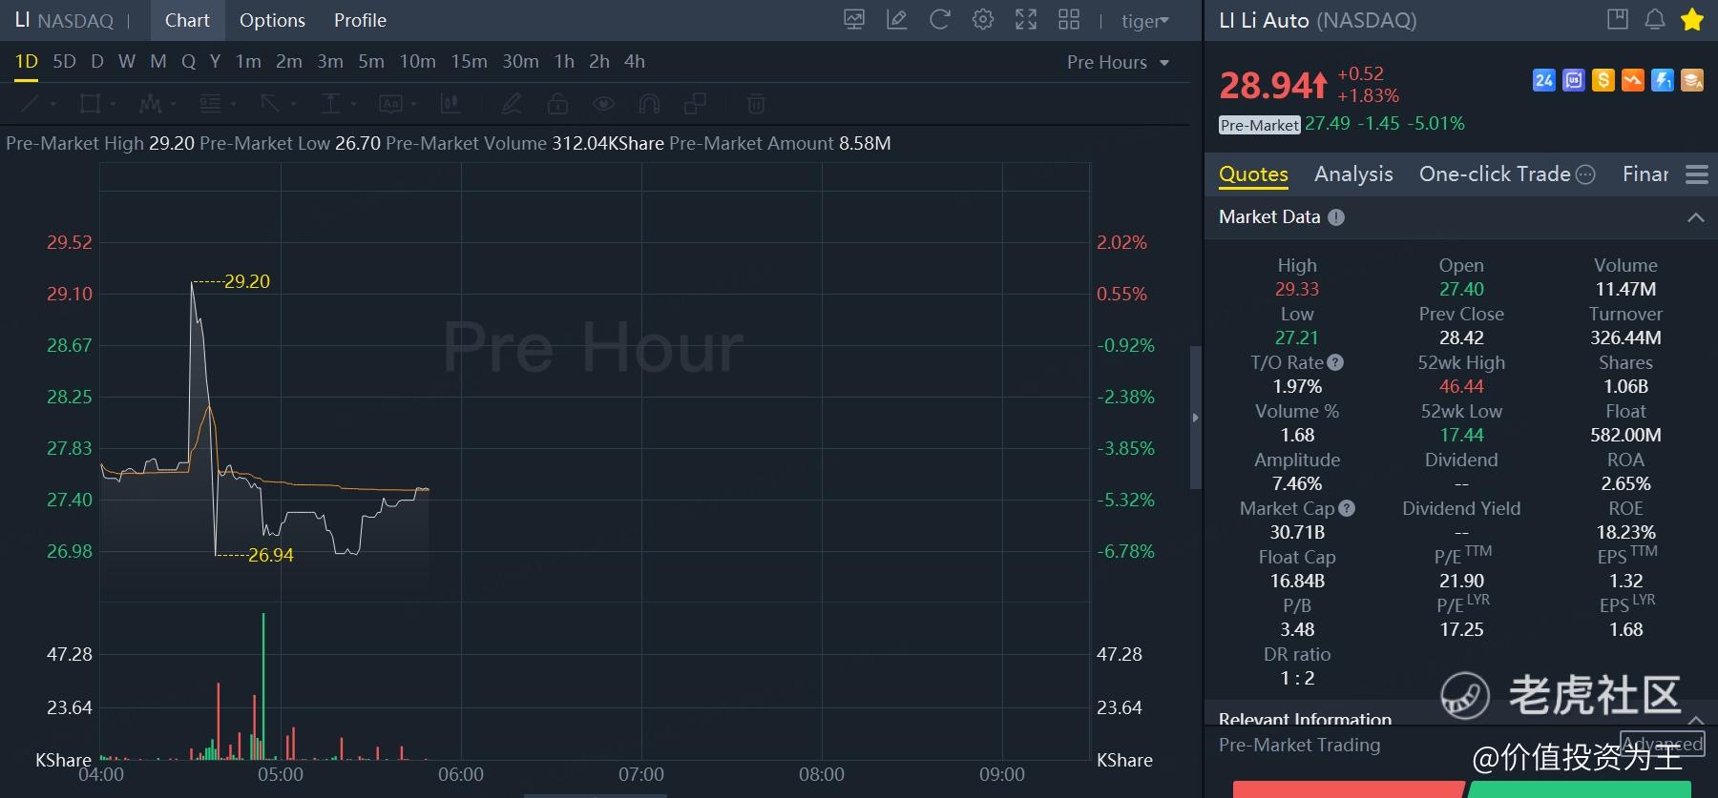Select the 15m interval
Viewport: 1718px width, 798px height.
coord(469,62)
